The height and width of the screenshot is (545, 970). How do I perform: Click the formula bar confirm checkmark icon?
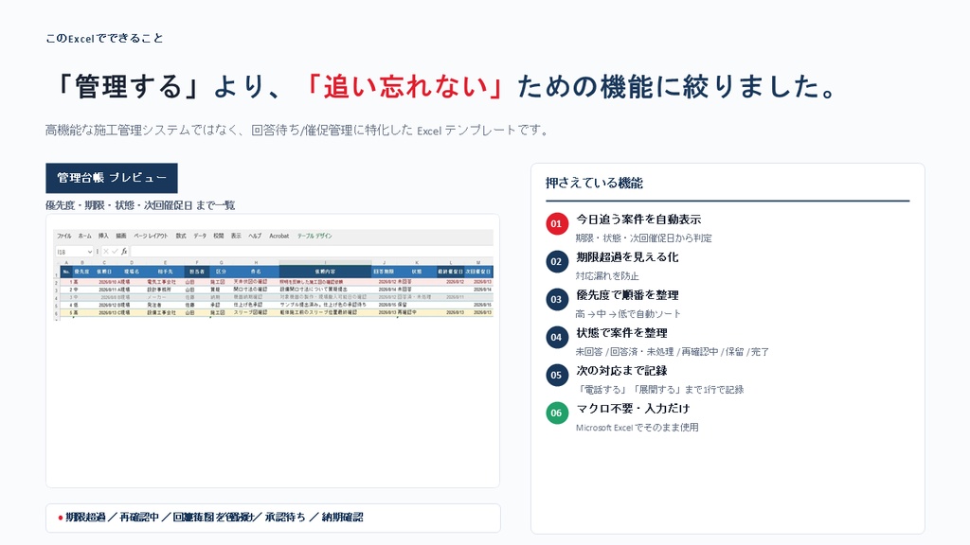click(x=115, y=252)
